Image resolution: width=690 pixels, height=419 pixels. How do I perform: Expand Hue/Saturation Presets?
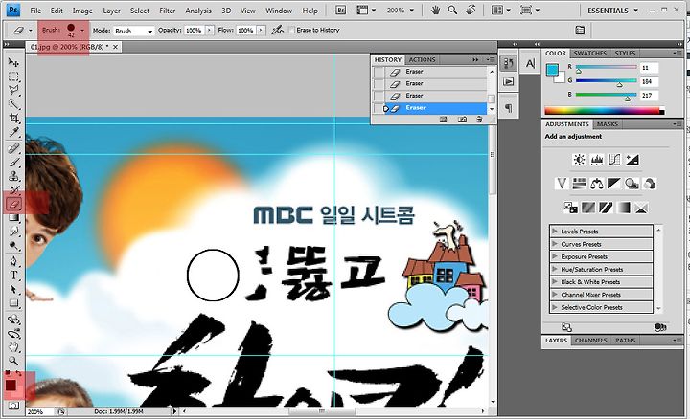(555, 269)
